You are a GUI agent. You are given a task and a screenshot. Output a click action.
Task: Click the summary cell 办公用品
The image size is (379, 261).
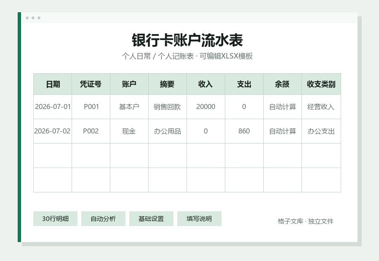coord(168,131)
